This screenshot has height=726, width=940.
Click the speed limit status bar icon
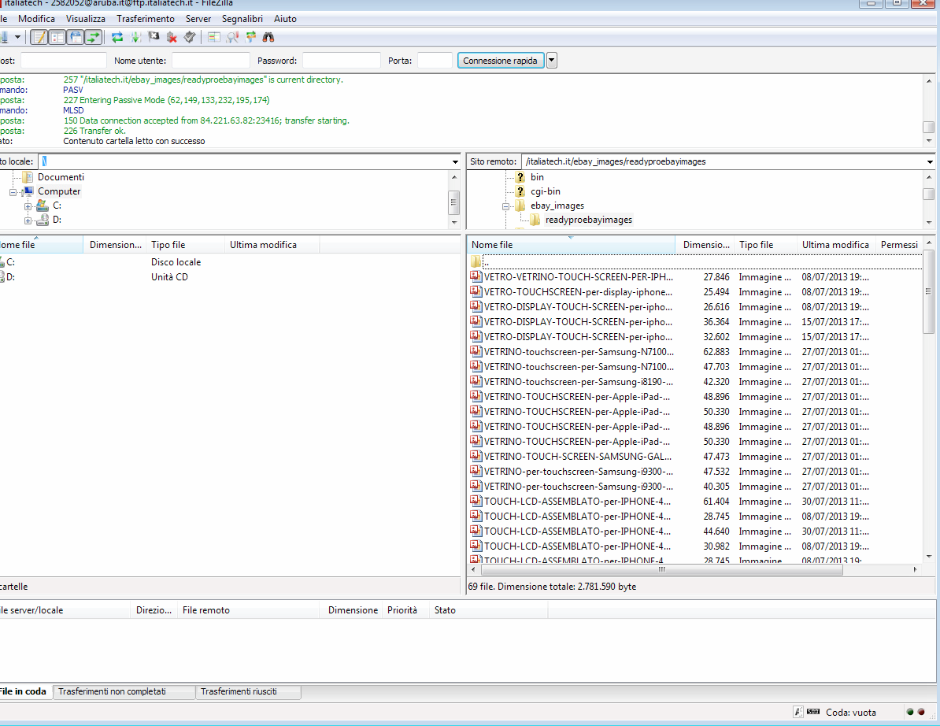point(813,712)
